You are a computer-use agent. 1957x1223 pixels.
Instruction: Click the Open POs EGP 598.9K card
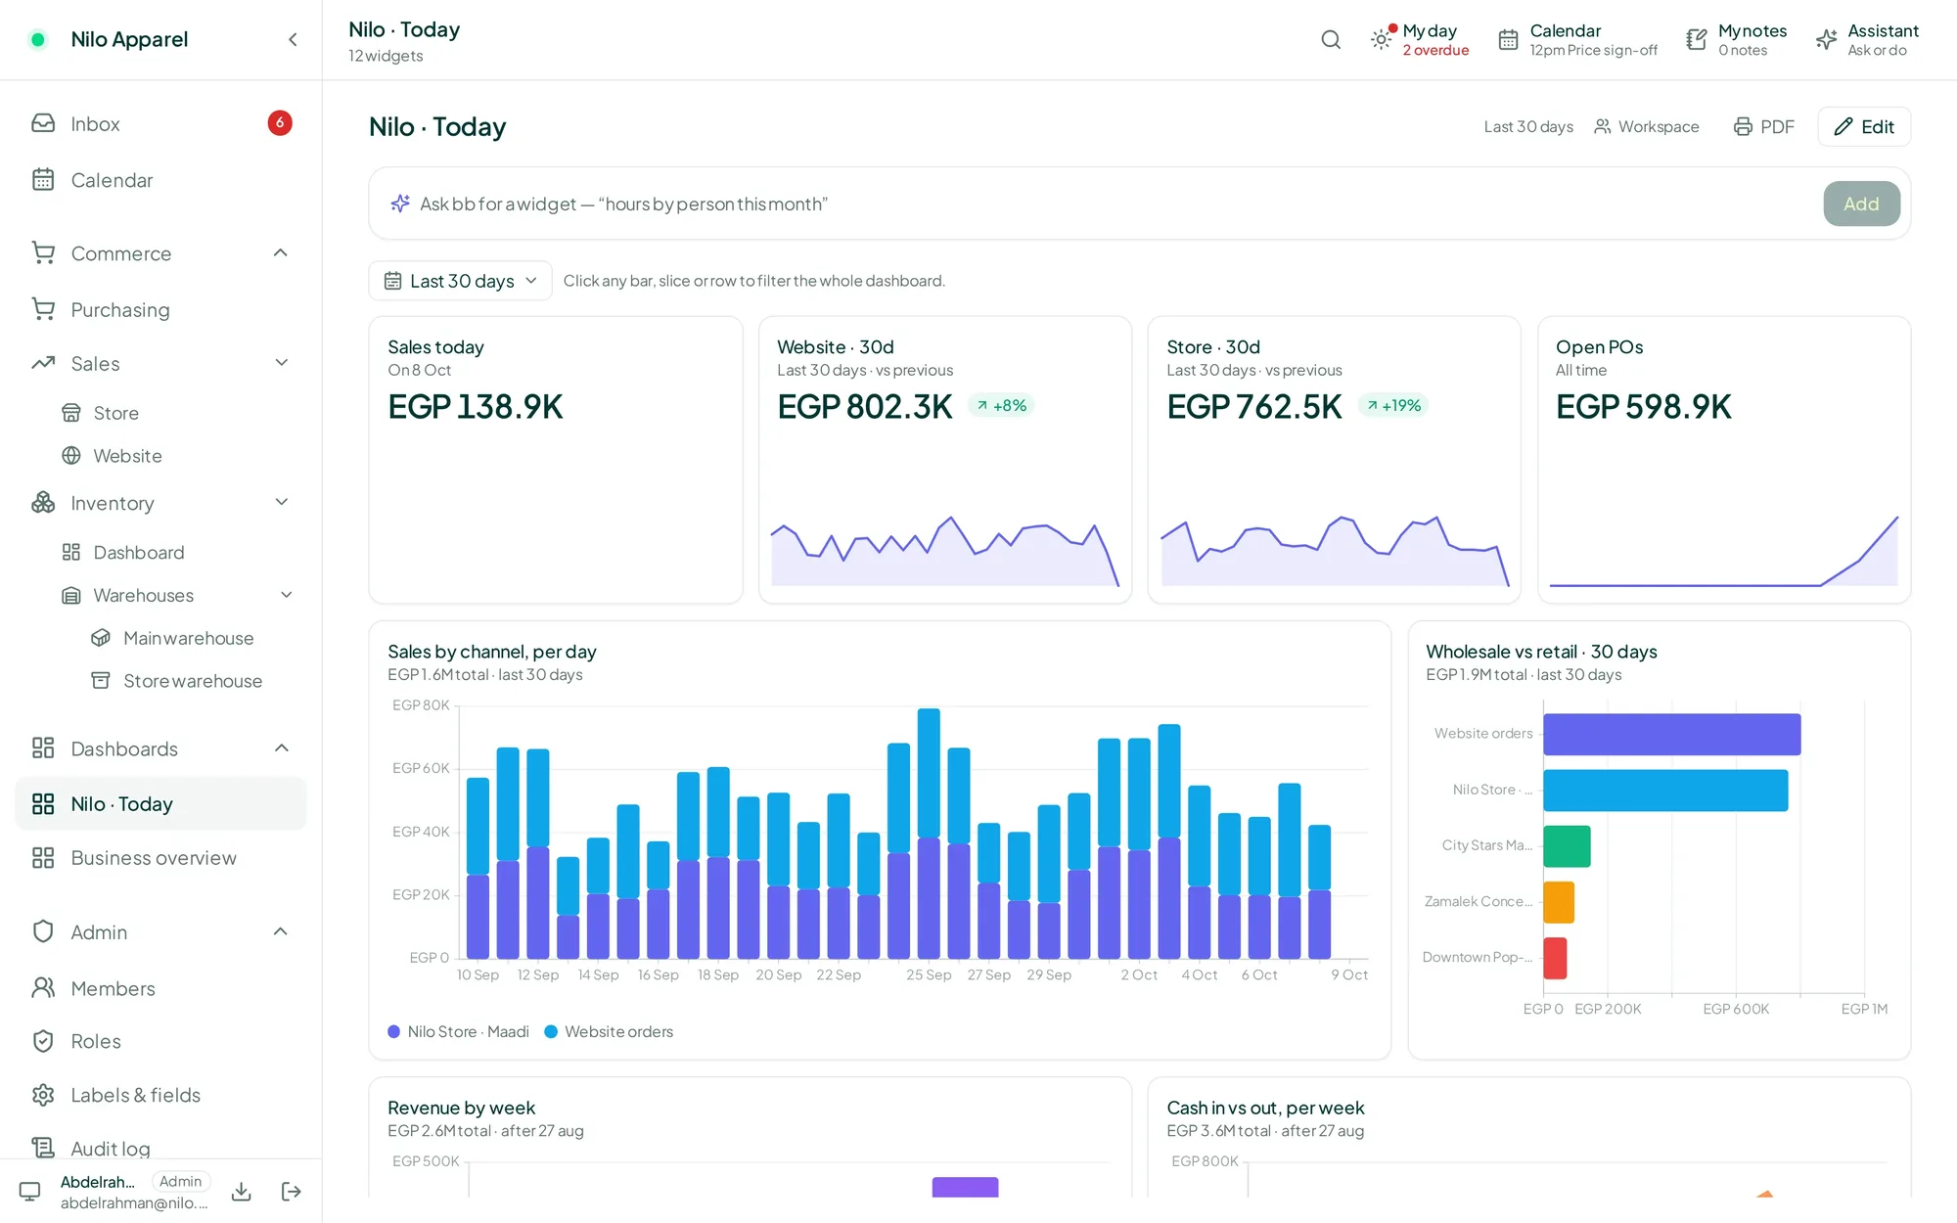point(1724,460)
